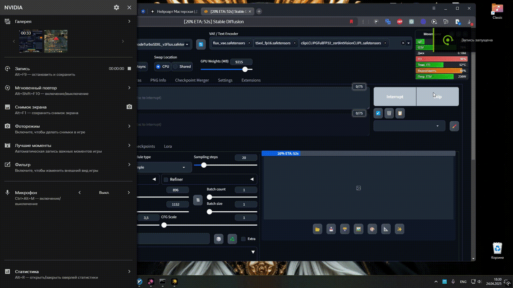The image size is (513, 288).
Task: Click floppy disk save image icon
Action: click(x=331, y=229)
